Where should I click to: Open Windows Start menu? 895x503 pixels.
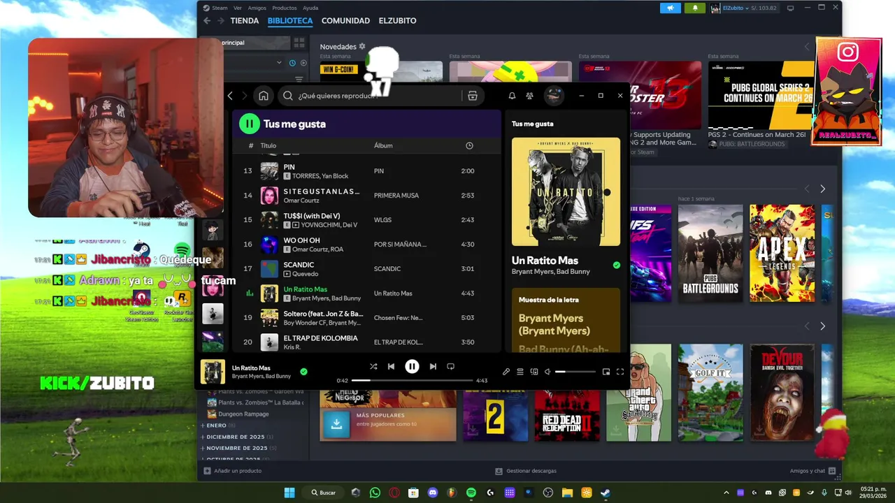(x=289, y=493)
